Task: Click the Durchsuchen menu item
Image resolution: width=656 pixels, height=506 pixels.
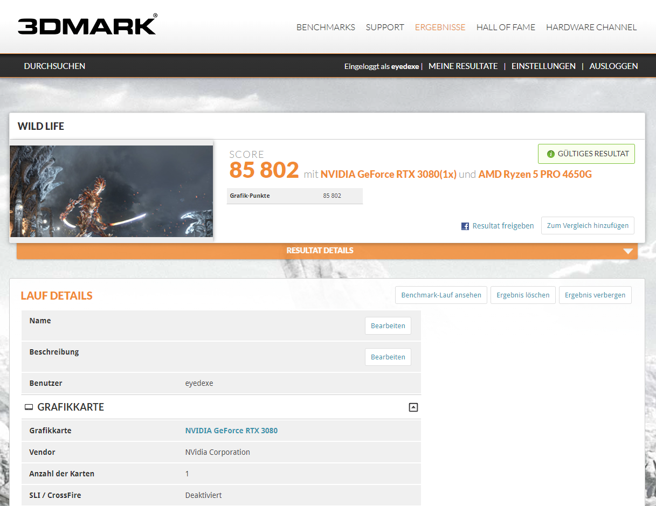Action: [54, 66]
